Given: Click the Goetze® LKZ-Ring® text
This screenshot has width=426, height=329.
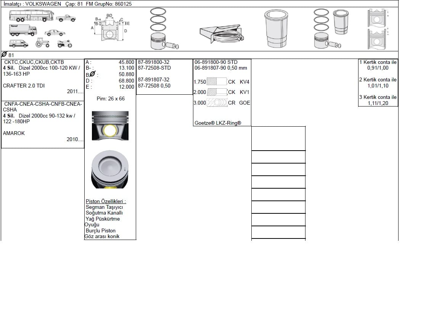Looking at the screenshot, I should (218, 123).
